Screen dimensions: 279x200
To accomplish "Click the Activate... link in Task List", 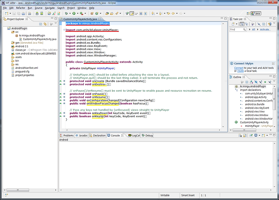I will pos(265,29).
